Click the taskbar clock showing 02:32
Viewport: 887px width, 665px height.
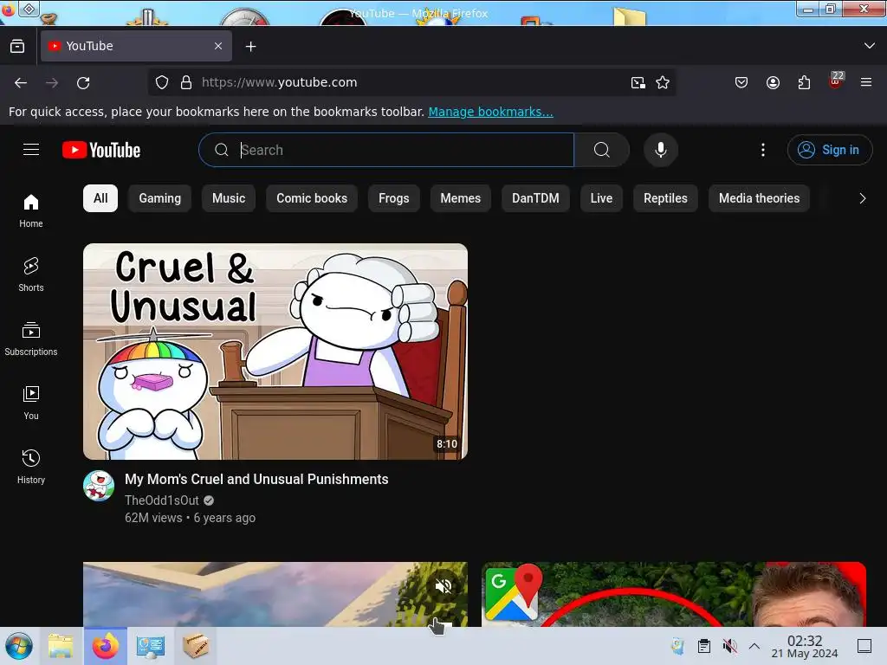pyautogui.click(x=805, y=646)
